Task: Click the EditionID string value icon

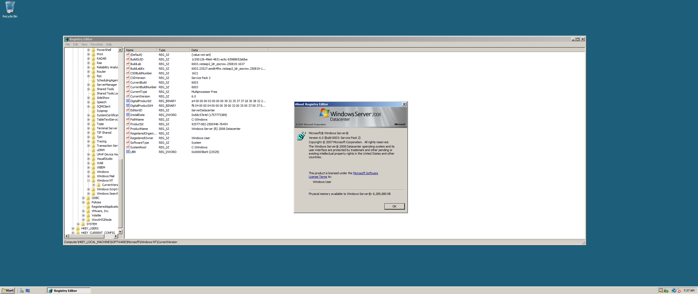Action: [128, 110]
